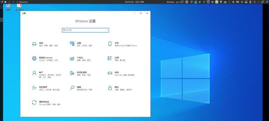Screen dimensions: 269x121
Task: Open the Recycle Bin desktop icon
Action: [8, 7]
